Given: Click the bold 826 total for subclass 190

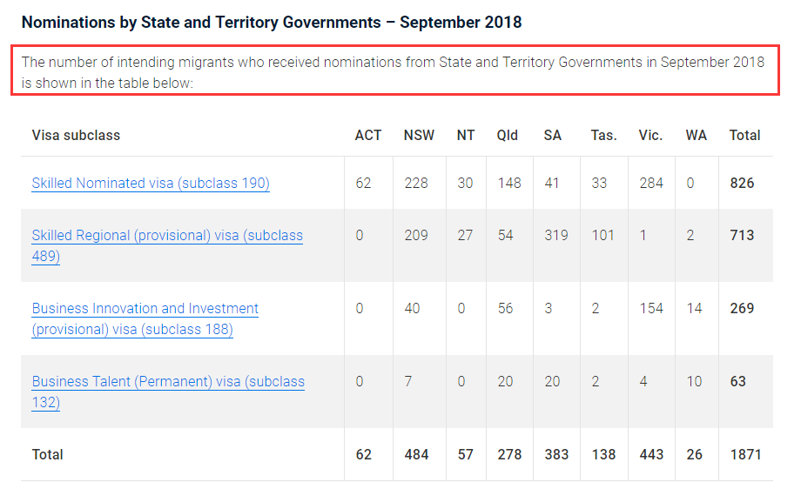Looking at the screenshot, I should (742, 184).
